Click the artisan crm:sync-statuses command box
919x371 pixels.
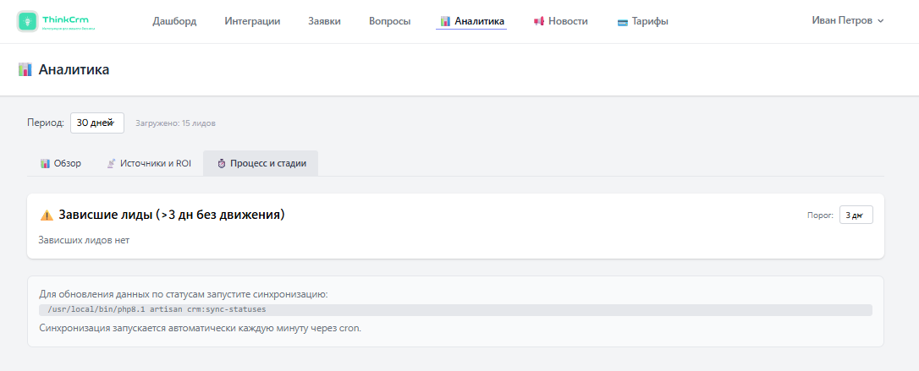(455, 309)
